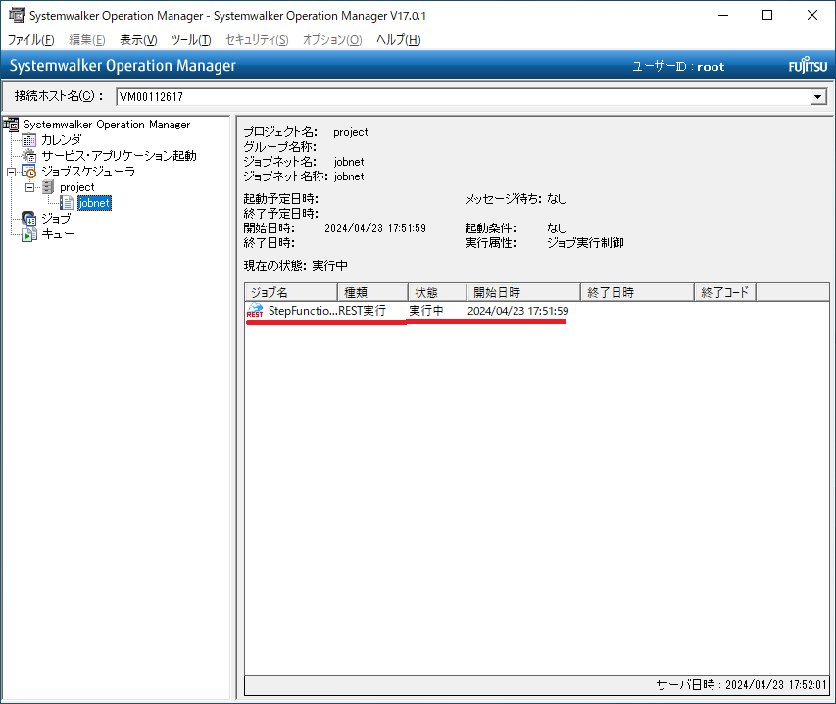Click the REST job icon in list
The width and height of the screenshot is (836, 704).
coord(255,311)
